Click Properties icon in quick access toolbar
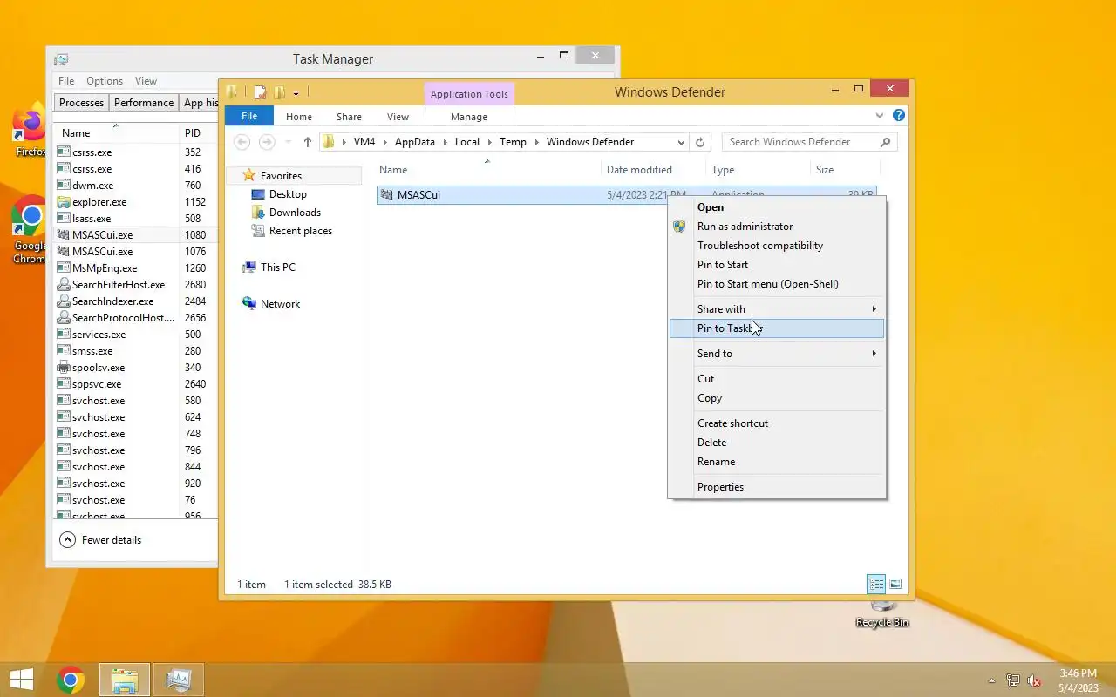The width and height of the screenshot is (1116, 697). click(260, 91)
